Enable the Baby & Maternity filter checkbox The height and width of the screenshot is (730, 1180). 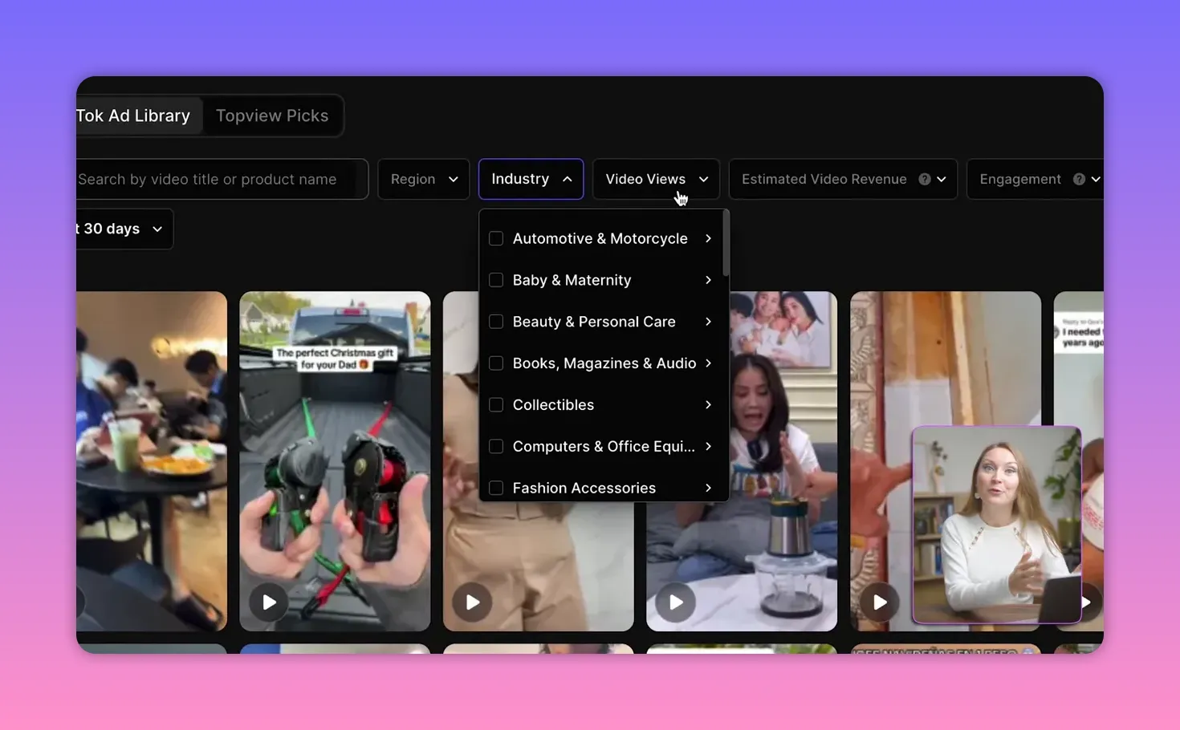(x=495, y=280)
